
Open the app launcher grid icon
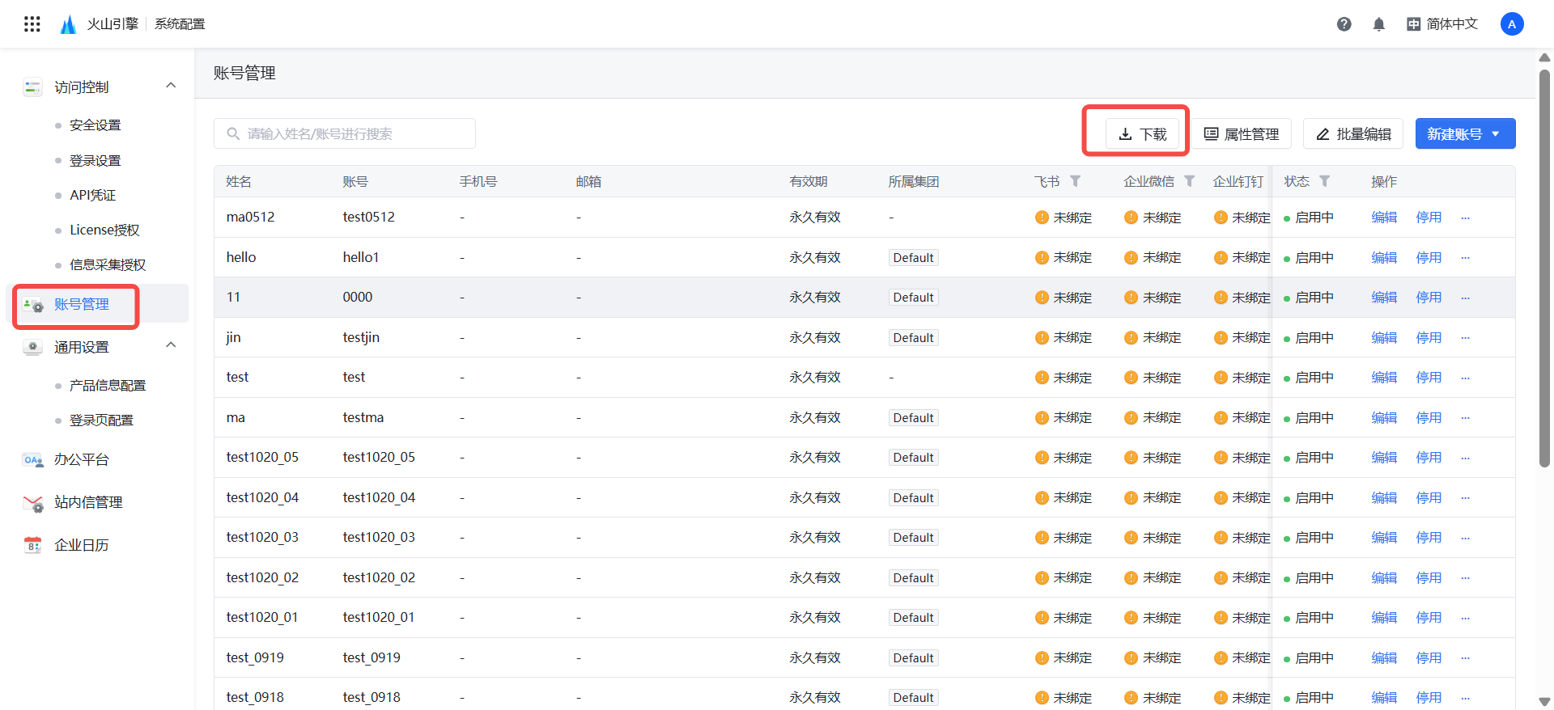[x=32, y=24]
